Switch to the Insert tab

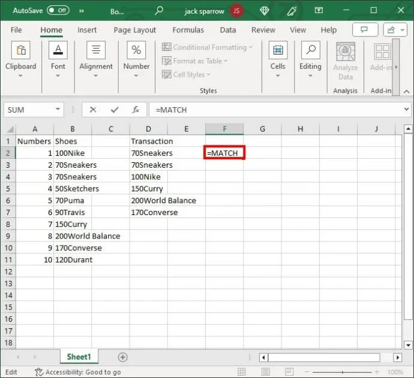(87, 30)
